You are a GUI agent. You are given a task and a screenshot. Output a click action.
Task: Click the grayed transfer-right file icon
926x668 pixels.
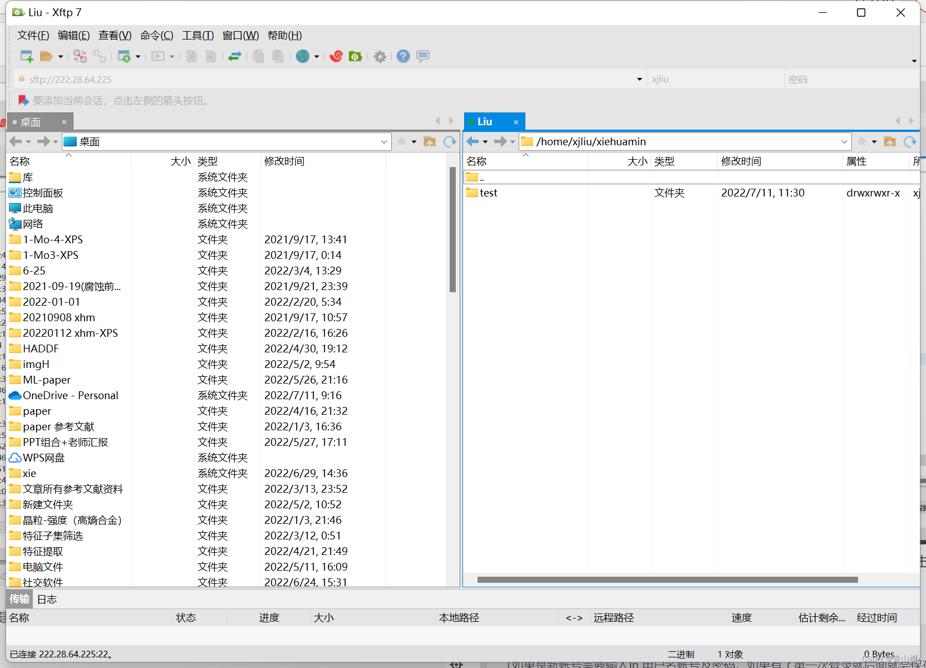coord(211,56)
